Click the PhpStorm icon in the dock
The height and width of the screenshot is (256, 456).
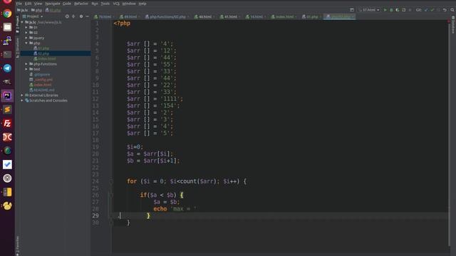point(7,96)
